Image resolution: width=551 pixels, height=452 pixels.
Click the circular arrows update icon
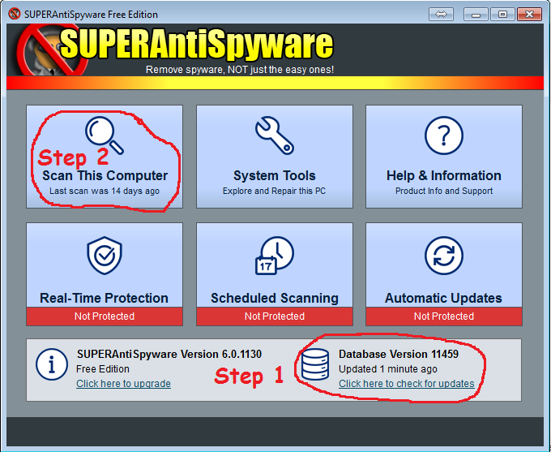443,257
